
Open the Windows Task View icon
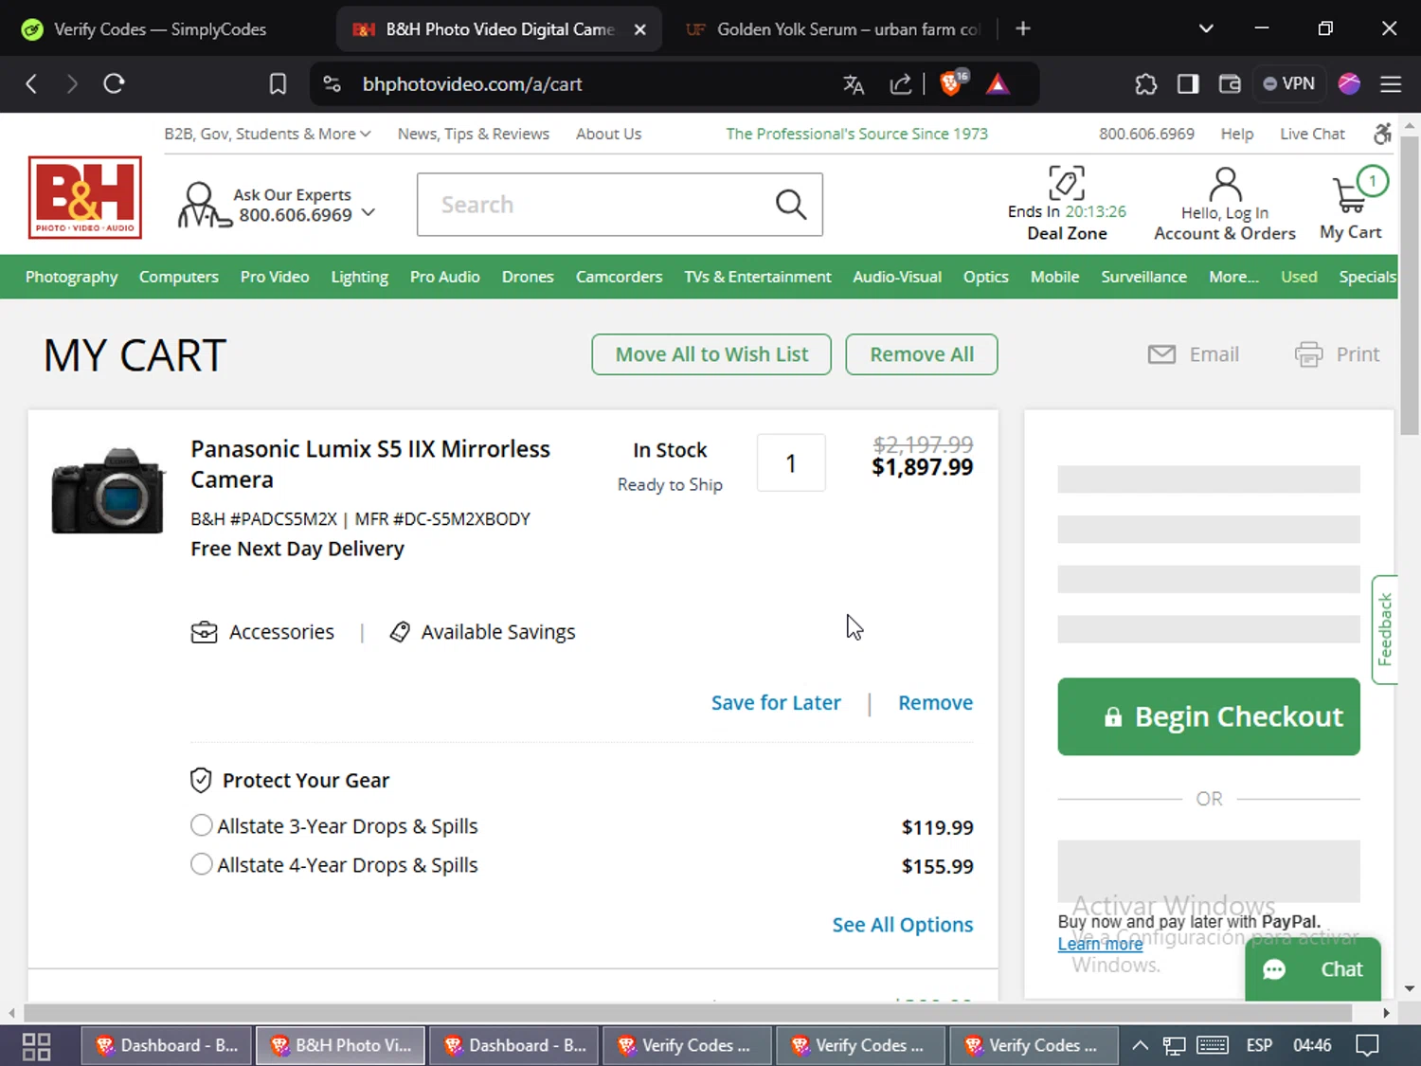tap(36, 1046)
